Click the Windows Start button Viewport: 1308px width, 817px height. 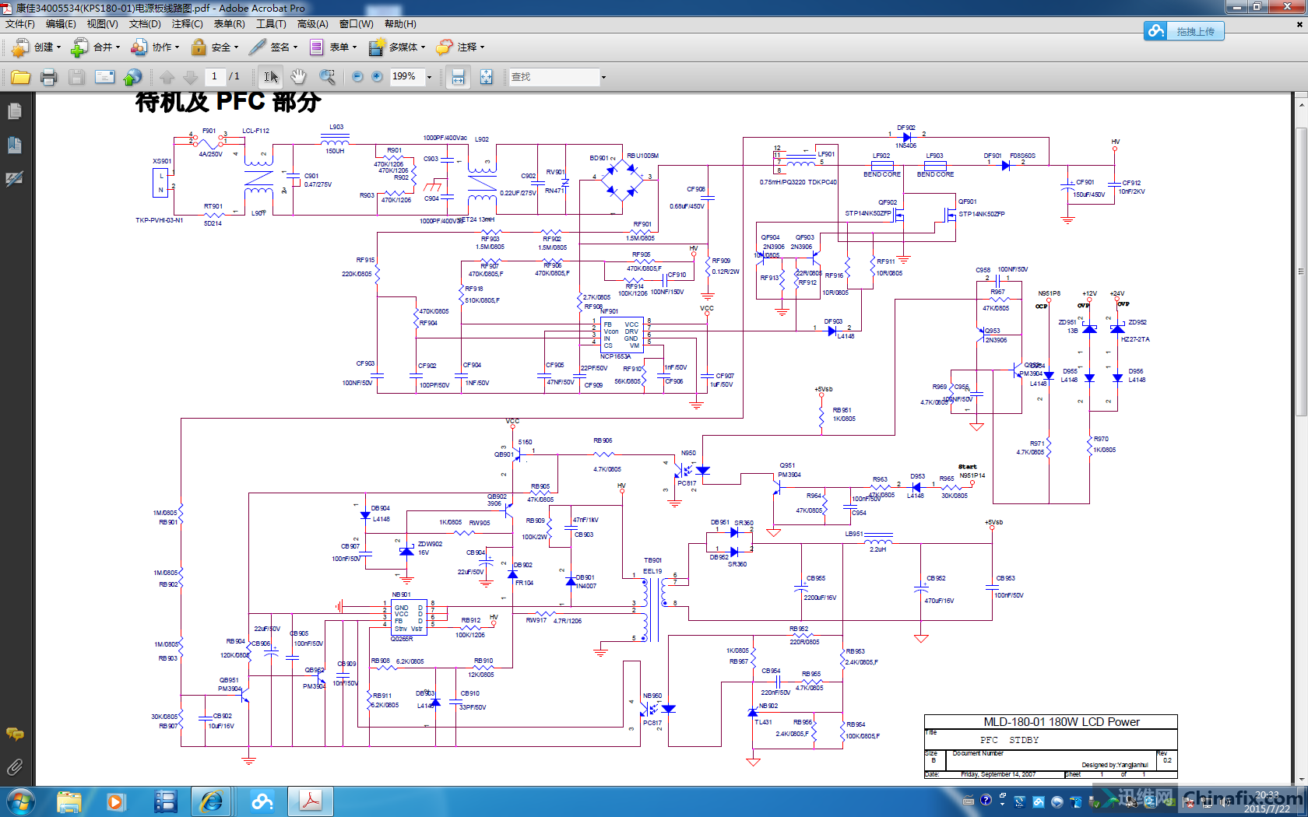(20, 801)
